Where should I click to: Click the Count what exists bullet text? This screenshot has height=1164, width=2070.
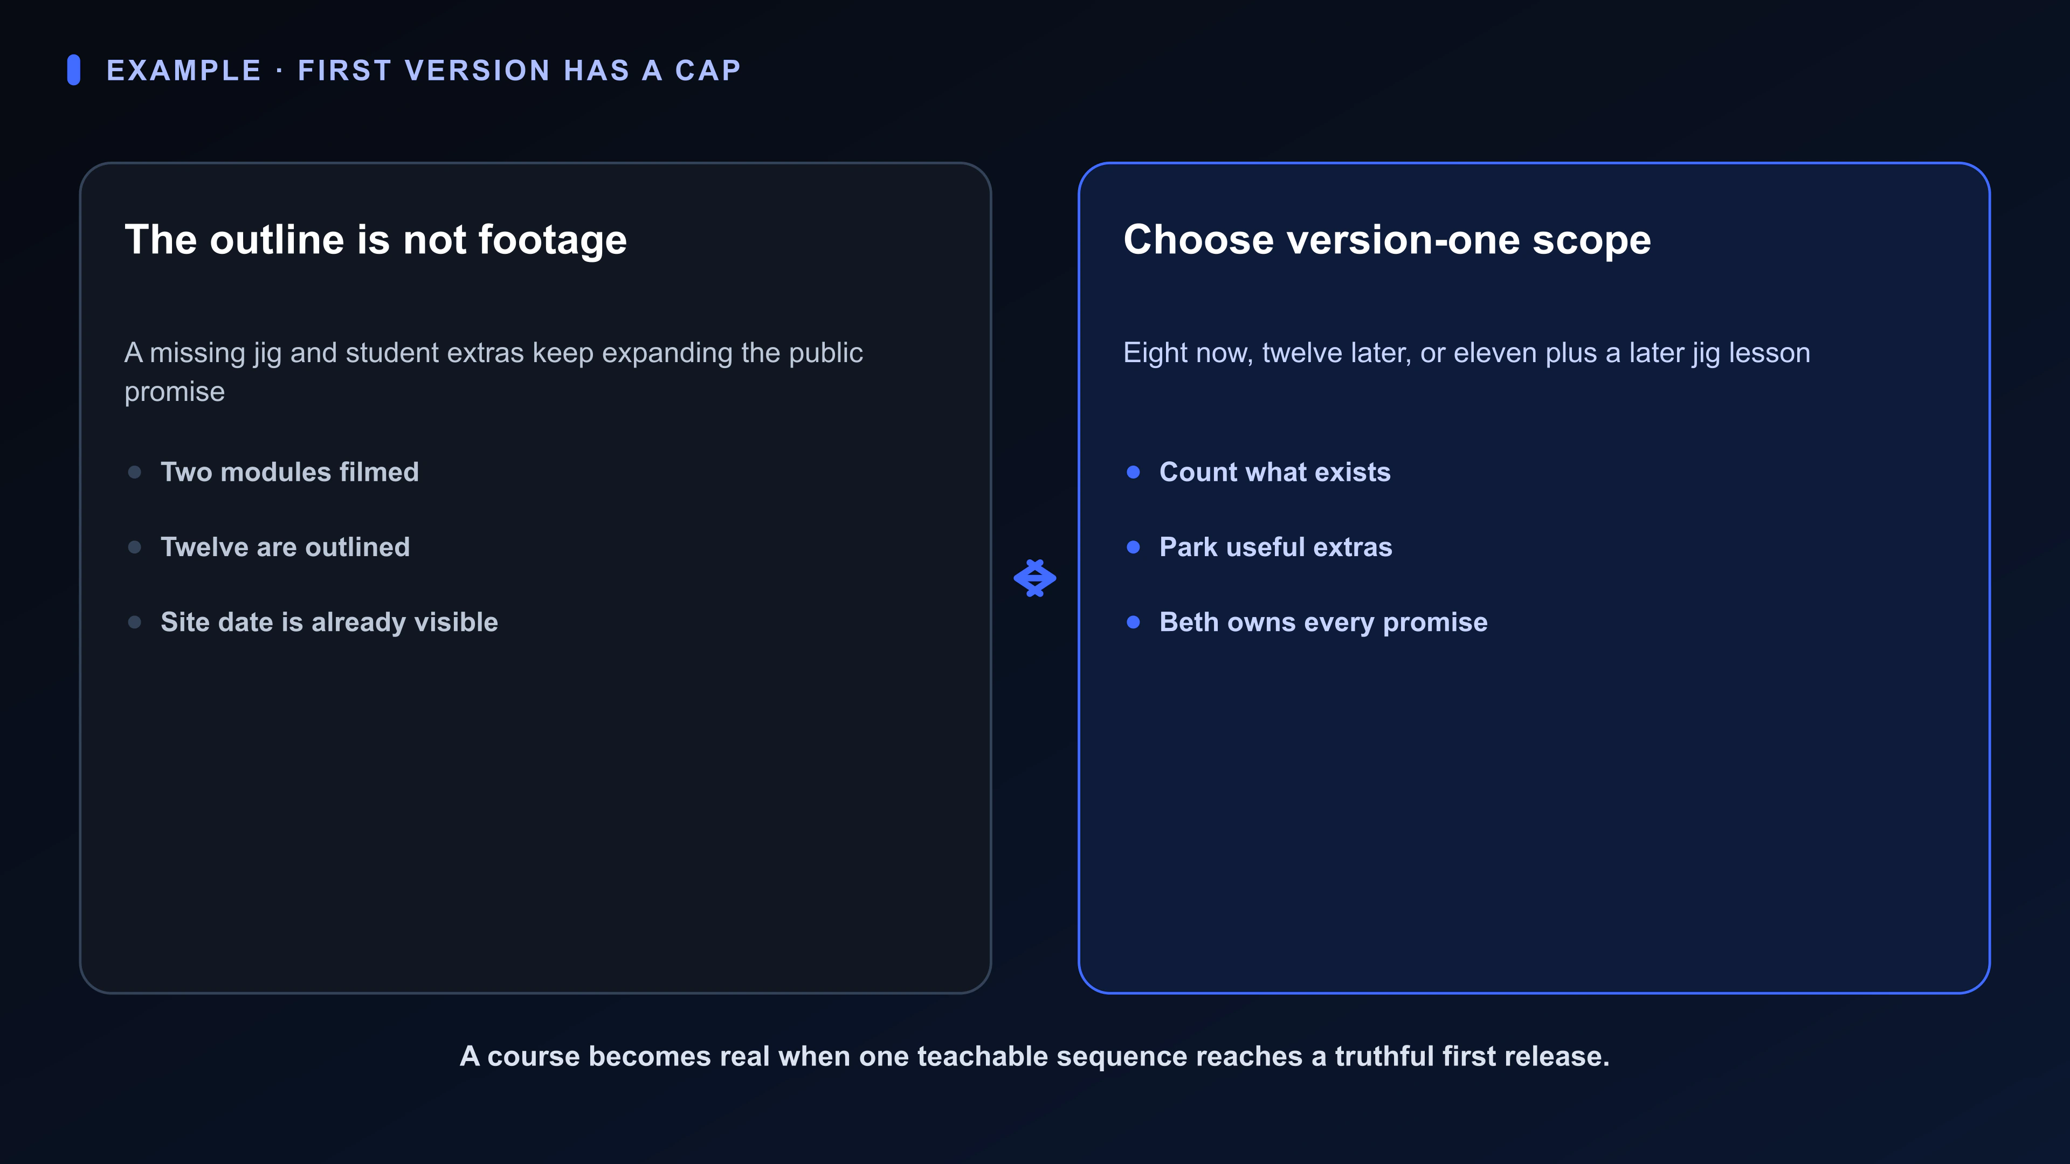pos(1274,472)
